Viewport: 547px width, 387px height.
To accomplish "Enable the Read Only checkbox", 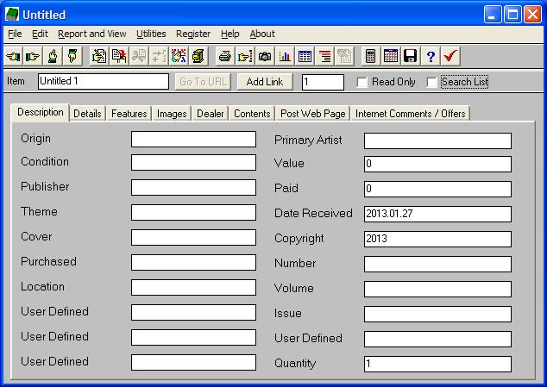I will 363,83.
